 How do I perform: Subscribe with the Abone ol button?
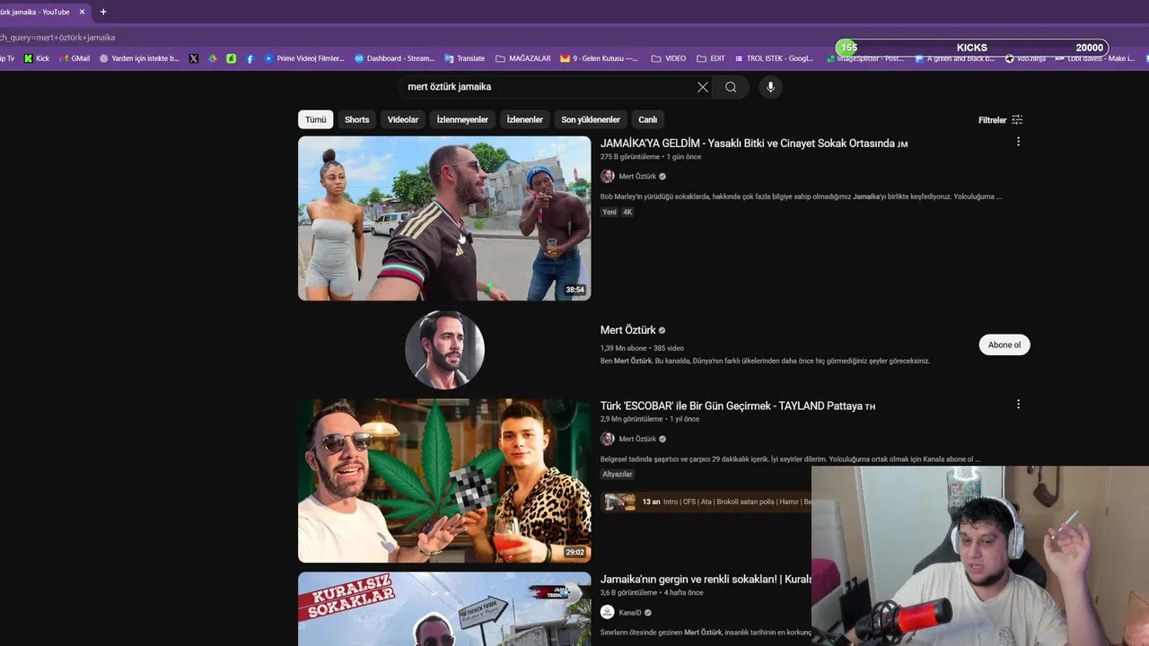(x=1004, y=345)
